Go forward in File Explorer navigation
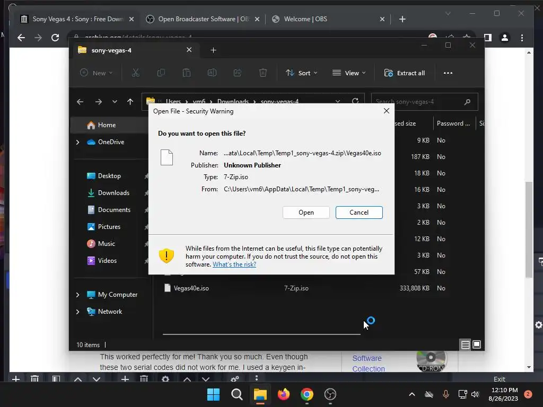 pyautogui.click(x=99, y=102)
